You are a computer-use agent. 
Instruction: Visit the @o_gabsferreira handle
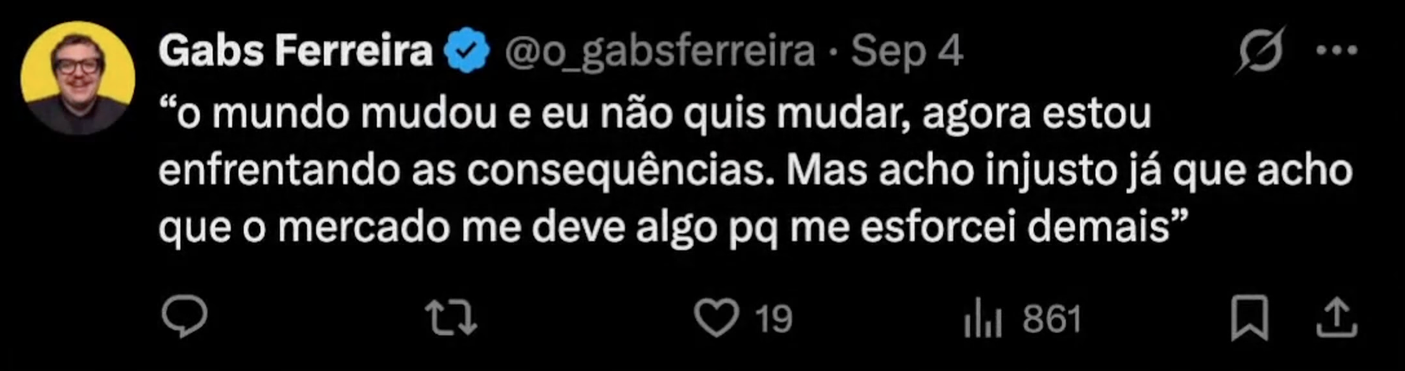point(660,52)
